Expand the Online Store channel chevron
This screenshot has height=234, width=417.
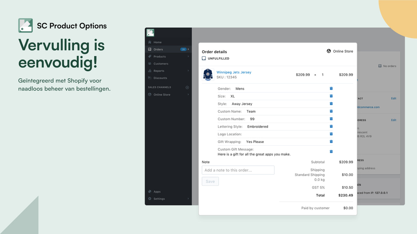pyautogui.click(x=188, y=95)
